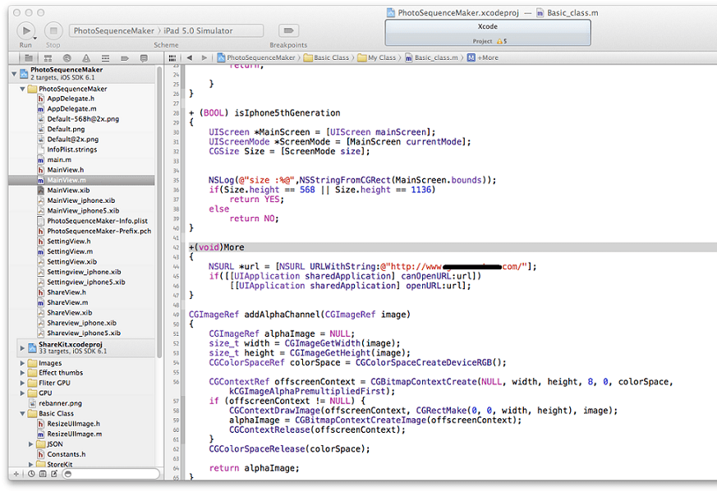Open MainView.h file
717x492 pixels.
click(x=66, y=170)
